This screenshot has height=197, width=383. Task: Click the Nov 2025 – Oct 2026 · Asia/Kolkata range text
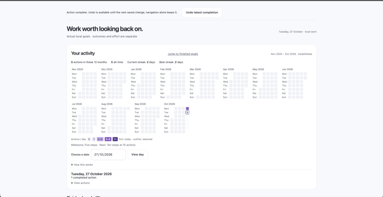click(291, 54)
